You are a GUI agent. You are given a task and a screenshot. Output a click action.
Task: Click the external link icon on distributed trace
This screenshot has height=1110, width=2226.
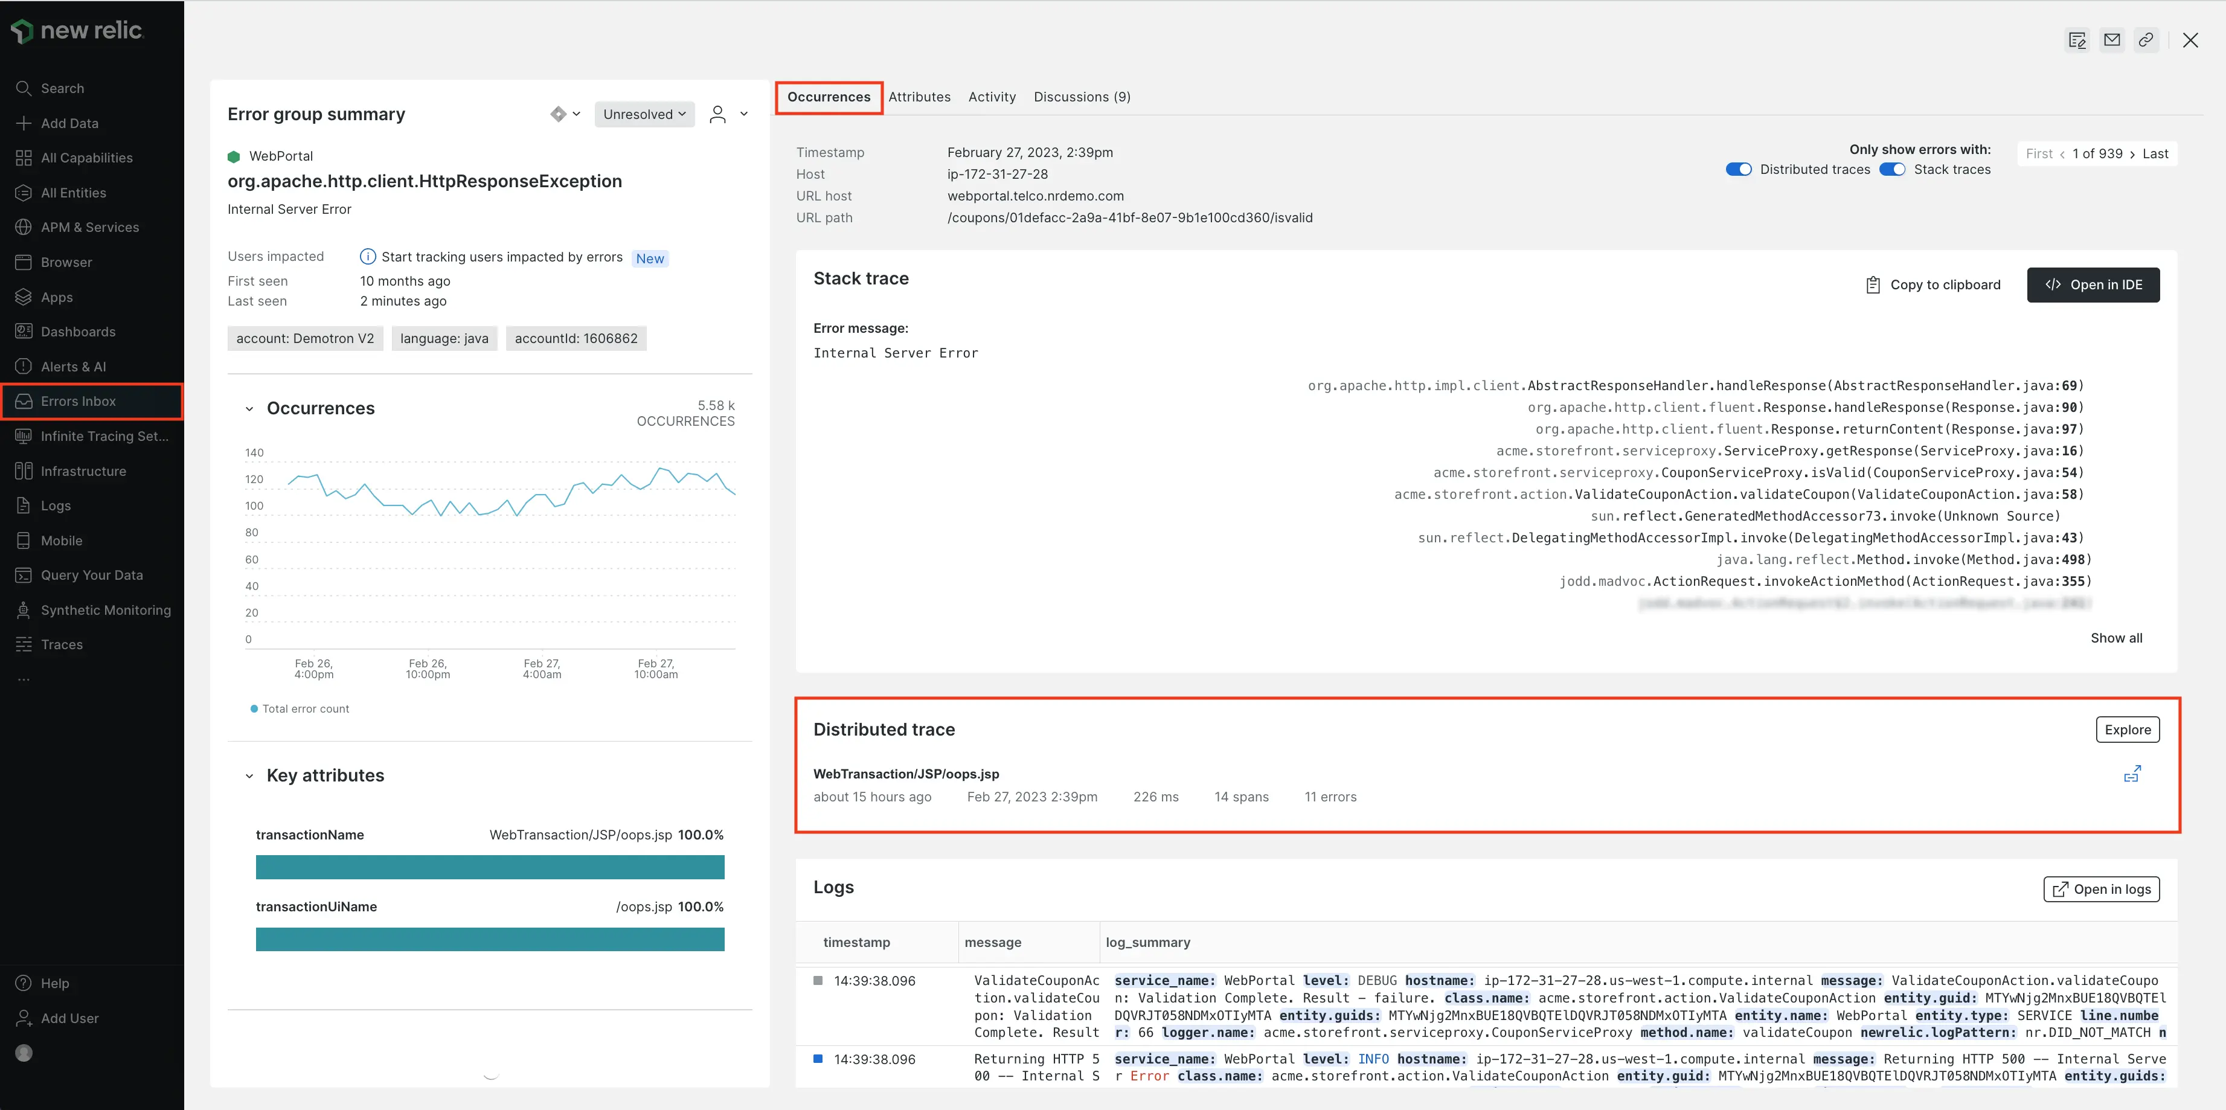[2134, 778]
